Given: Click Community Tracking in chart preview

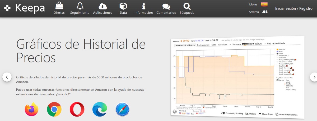Looking at the screenshot, I should [232, 113].
